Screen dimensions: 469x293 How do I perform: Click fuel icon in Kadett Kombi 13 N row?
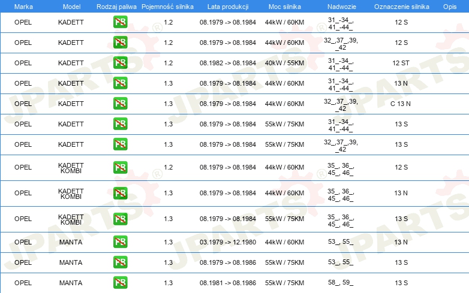[120, 193]
